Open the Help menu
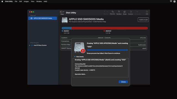177x99 pixels. [45, 1]
